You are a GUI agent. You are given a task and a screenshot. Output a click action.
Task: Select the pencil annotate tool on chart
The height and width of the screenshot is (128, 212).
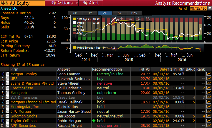tap(130, 18)
